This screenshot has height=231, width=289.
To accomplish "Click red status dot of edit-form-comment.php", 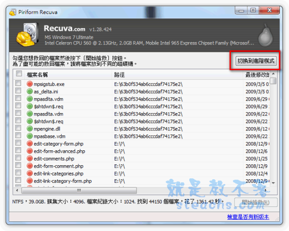I will click(29, 166).
